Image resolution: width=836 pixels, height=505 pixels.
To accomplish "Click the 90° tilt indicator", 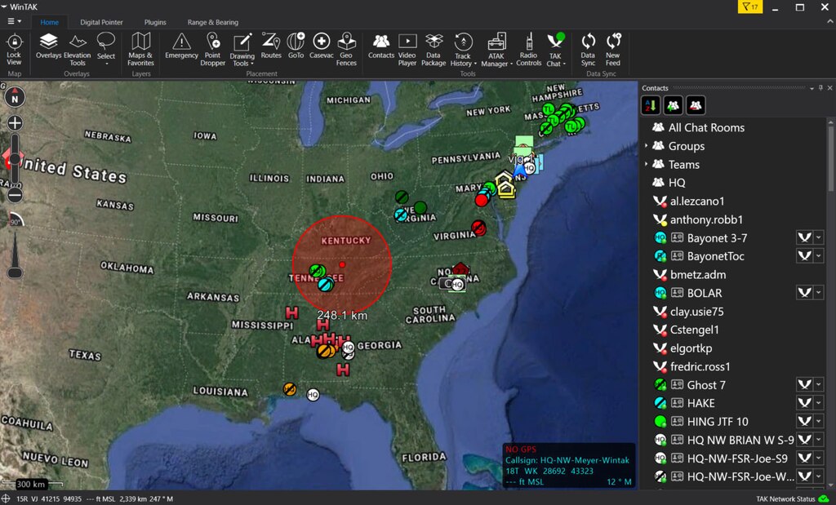I will tap(16, 221).
